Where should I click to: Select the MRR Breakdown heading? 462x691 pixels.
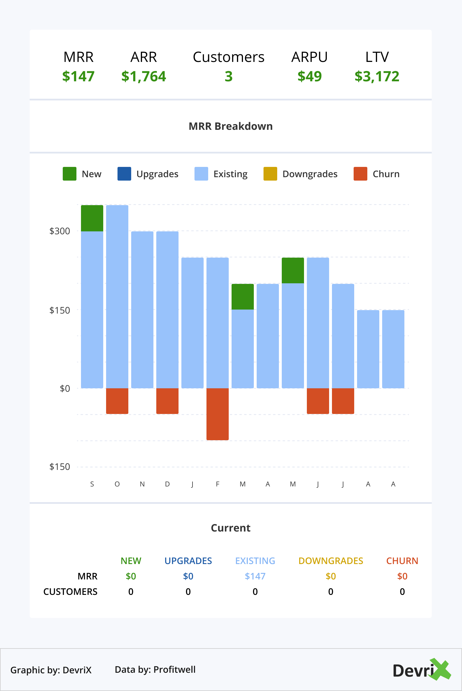[231, 126]
